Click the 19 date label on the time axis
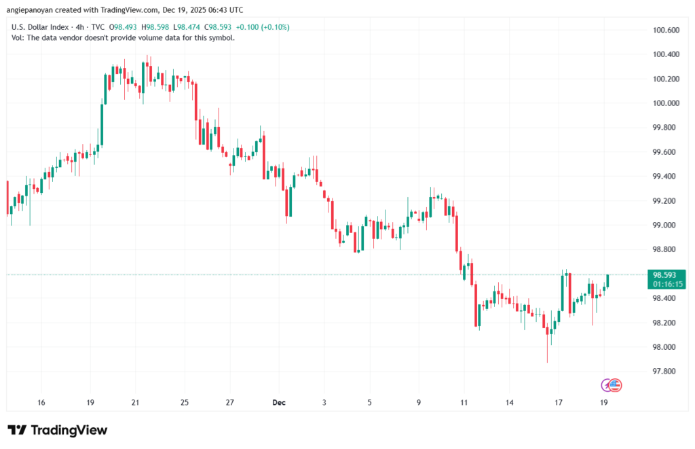 [603, 402]
